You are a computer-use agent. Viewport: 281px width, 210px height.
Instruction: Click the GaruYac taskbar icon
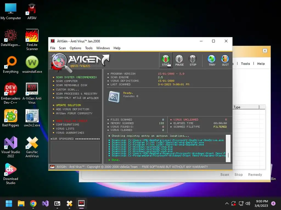click(69, 203)
